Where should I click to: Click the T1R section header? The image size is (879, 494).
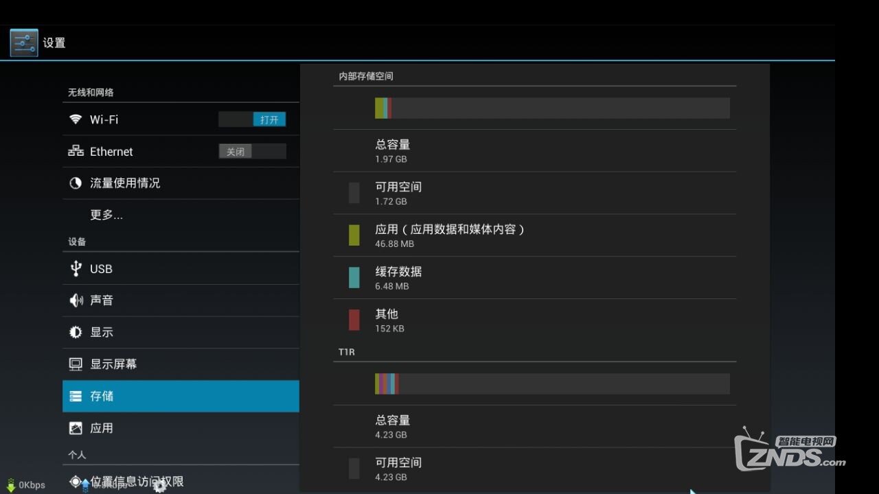pyautogui.click(x=347, y=352)
